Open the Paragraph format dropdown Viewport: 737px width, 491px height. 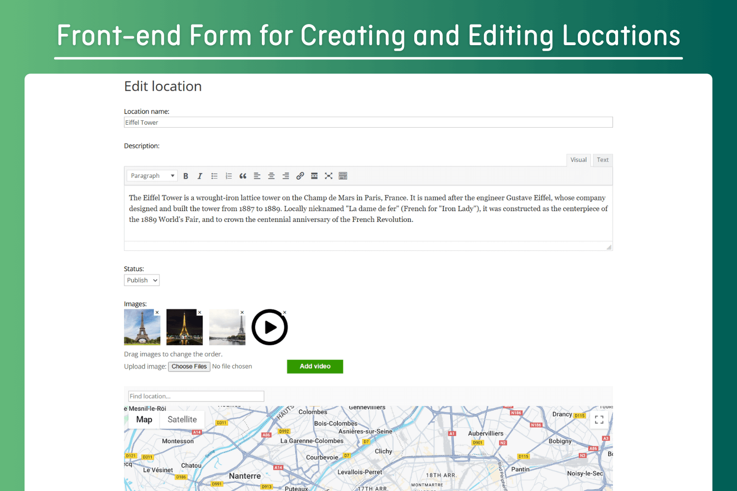point(152,176)
